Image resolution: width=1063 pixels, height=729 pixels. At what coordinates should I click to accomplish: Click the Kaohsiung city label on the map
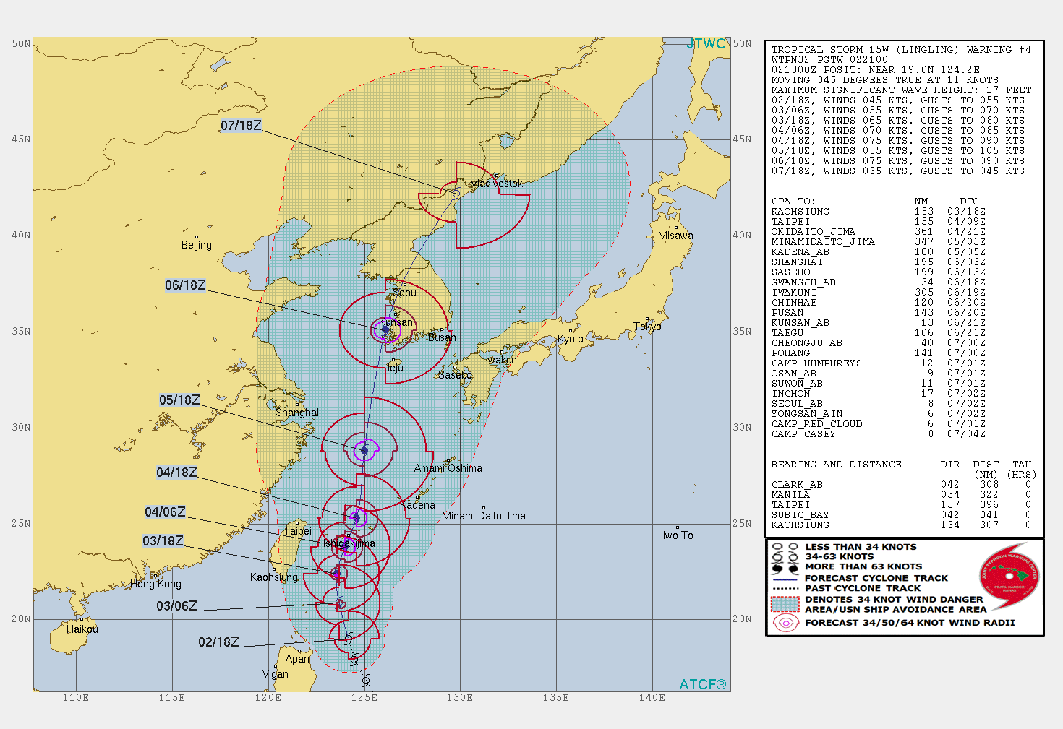click(x=274, y=577)
